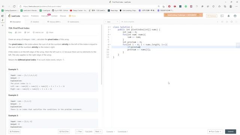240x135 pixels.
Task: Go to next problem with Next
Action: pyautogui.click(x=98, y=132)
